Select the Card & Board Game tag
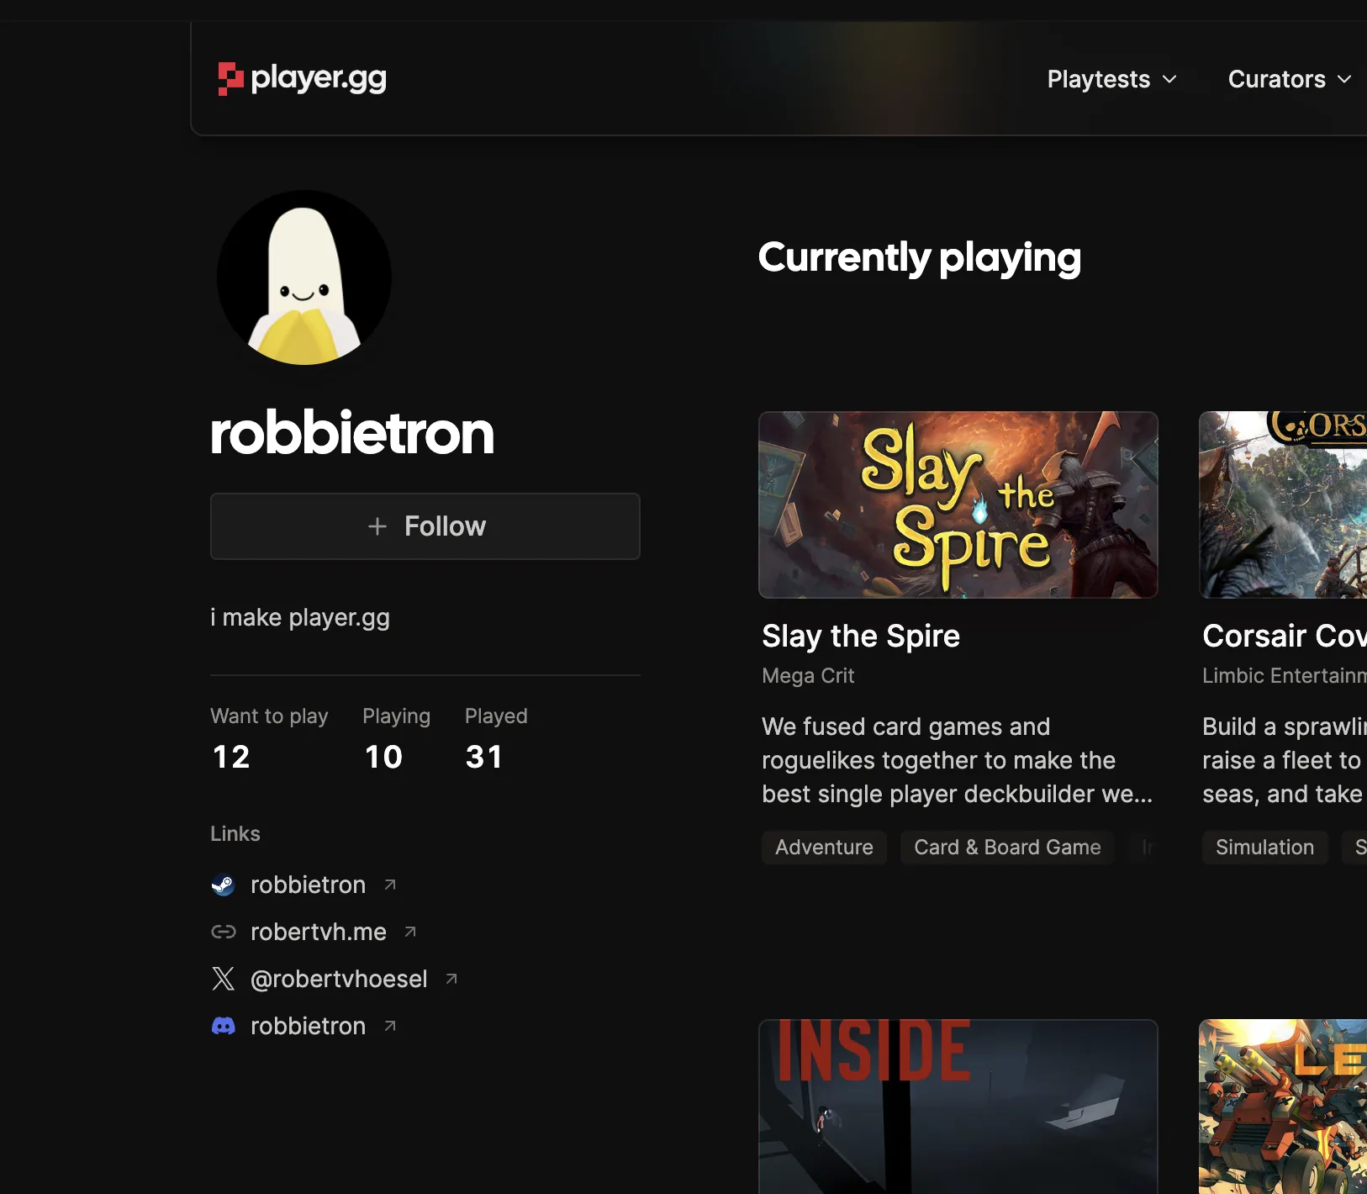 pyautogui.click(x=1007, y=847)
